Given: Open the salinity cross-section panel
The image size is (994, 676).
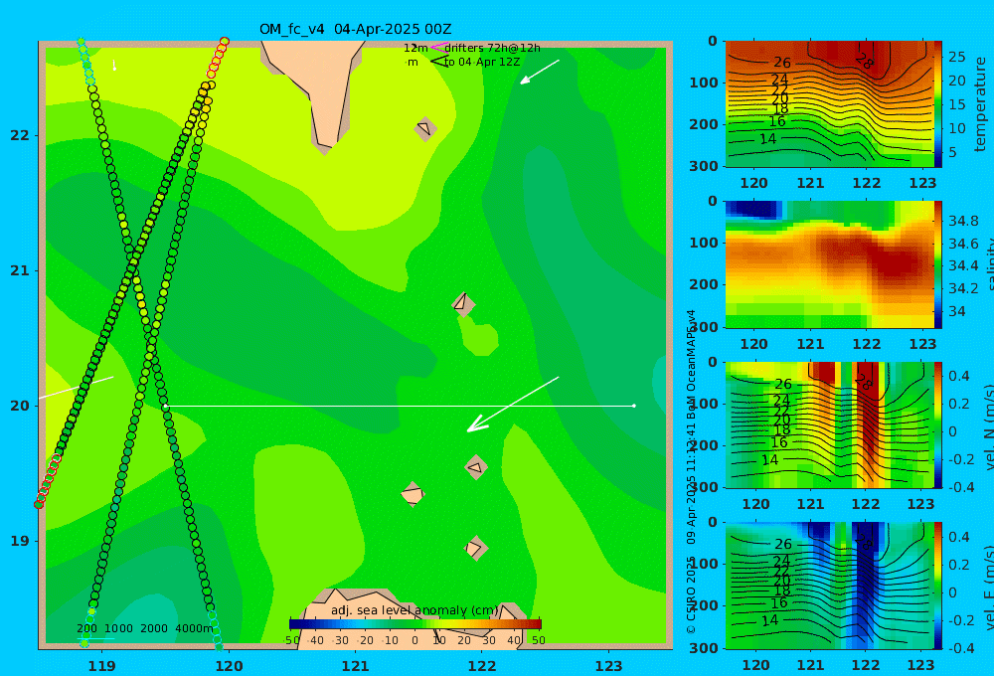Looking at the screenshot, I should [x=829, y=264].
